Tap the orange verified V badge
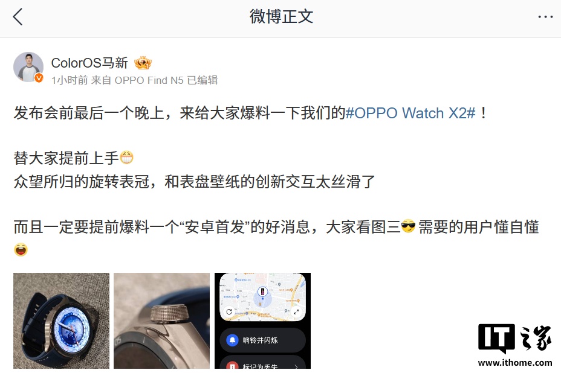Screen dimensions: 561x373 39,78
